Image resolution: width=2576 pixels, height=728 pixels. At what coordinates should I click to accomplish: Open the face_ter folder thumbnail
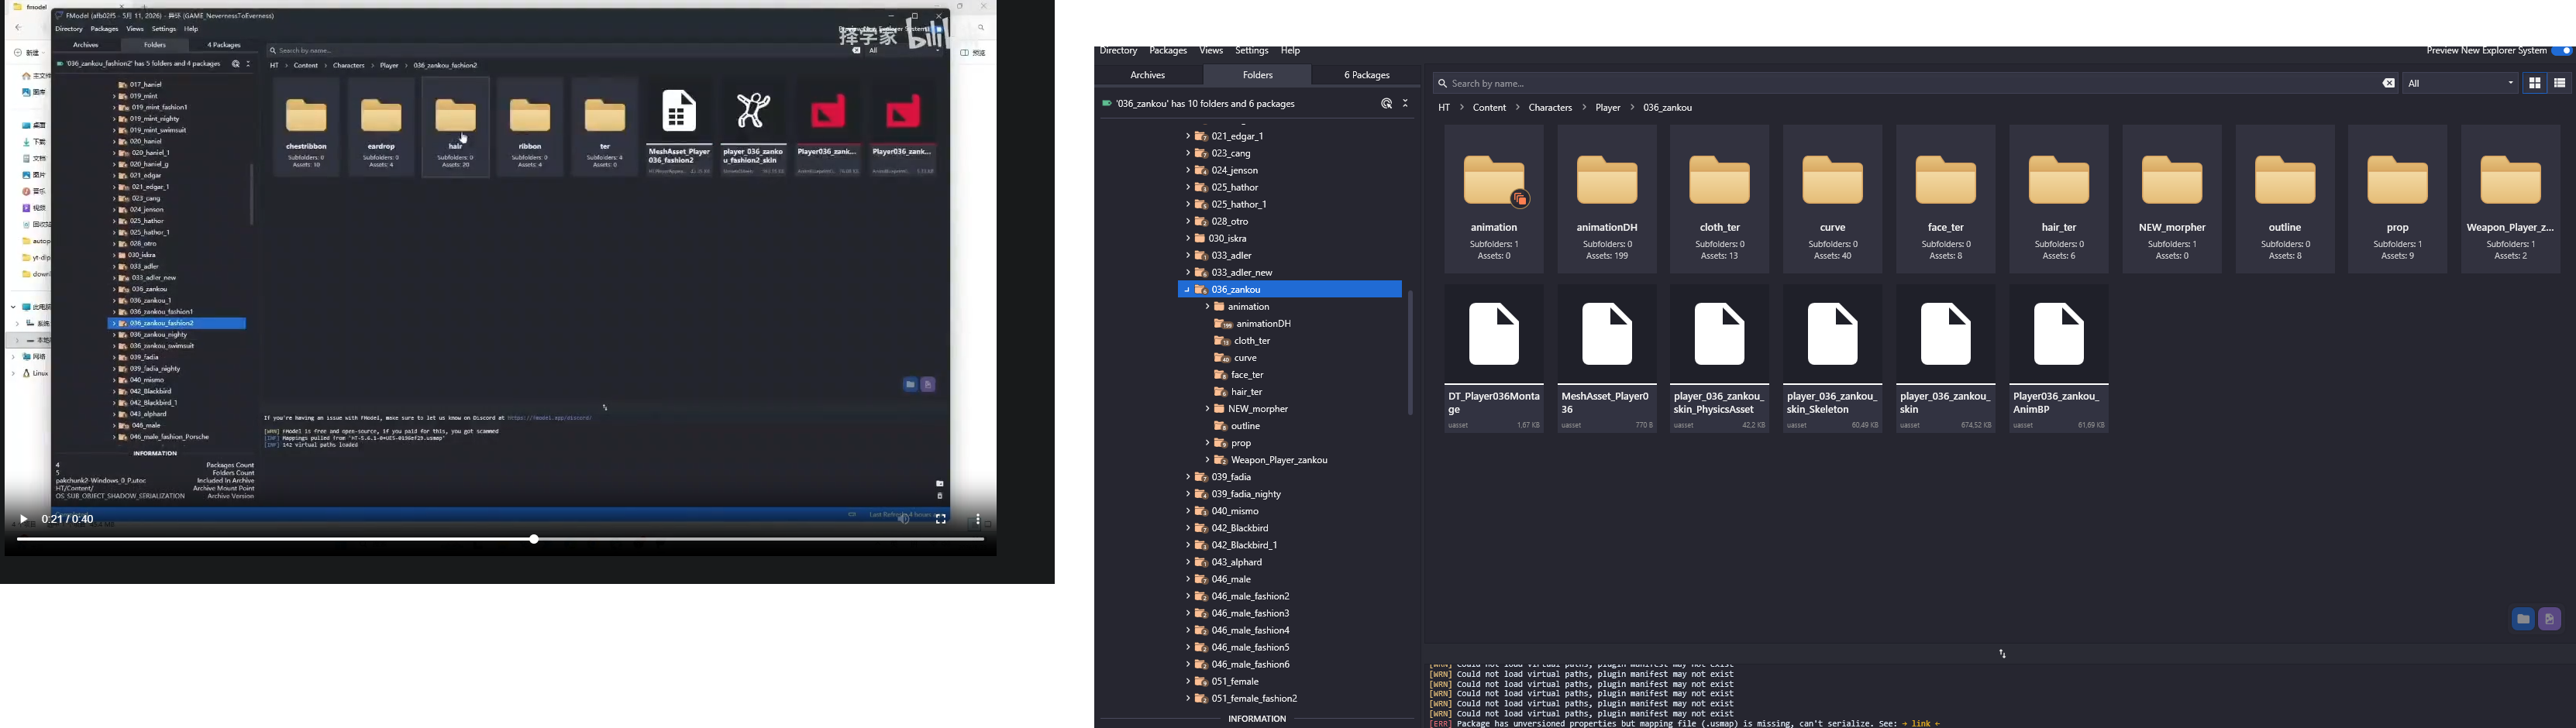pyautogui.click(x=1946, y=199)
